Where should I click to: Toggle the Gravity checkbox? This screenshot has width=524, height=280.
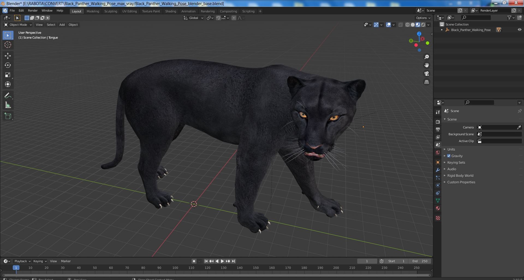(449, 156)
